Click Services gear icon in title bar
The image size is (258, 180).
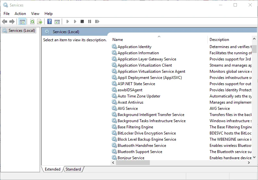click(x=6, y=5)
